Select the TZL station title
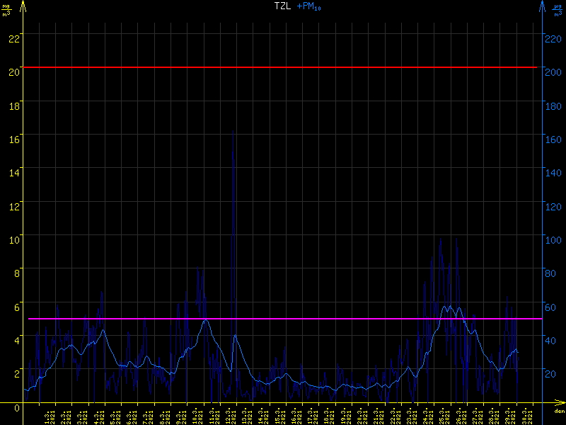This screenshot has height=425, width=566. (283, 6)
